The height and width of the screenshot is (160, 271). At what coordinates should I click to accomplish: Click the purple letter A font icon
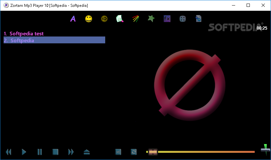coord(73,19)
